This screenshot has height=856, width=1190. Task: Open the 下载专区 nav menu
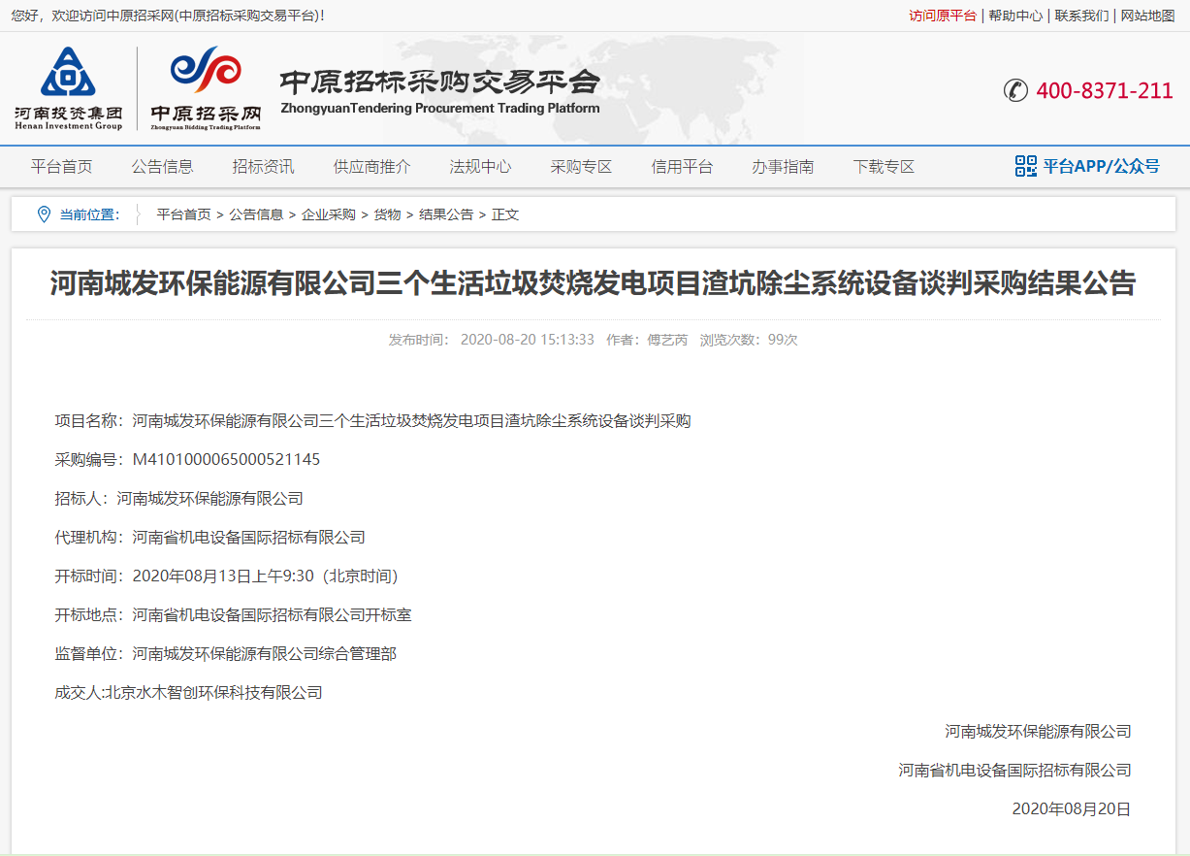[x=884, y=167]
